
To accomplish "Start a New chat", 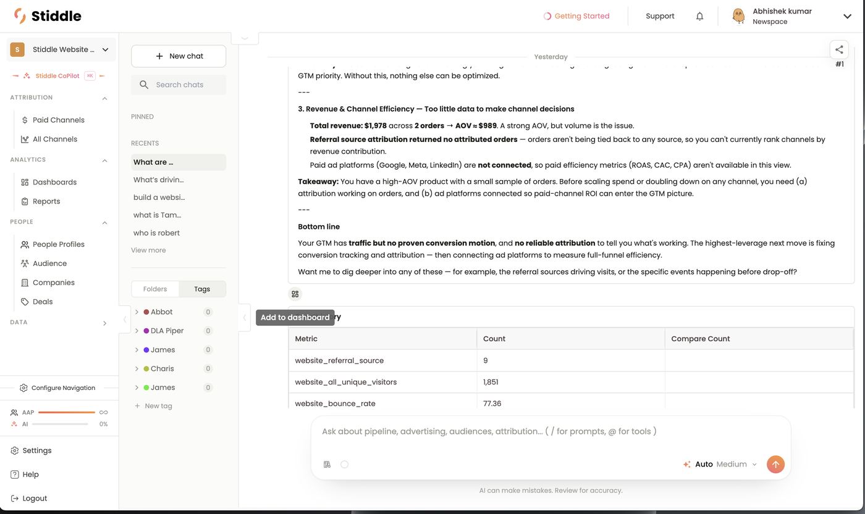I will pyautogui.click(x=179, y=56).
